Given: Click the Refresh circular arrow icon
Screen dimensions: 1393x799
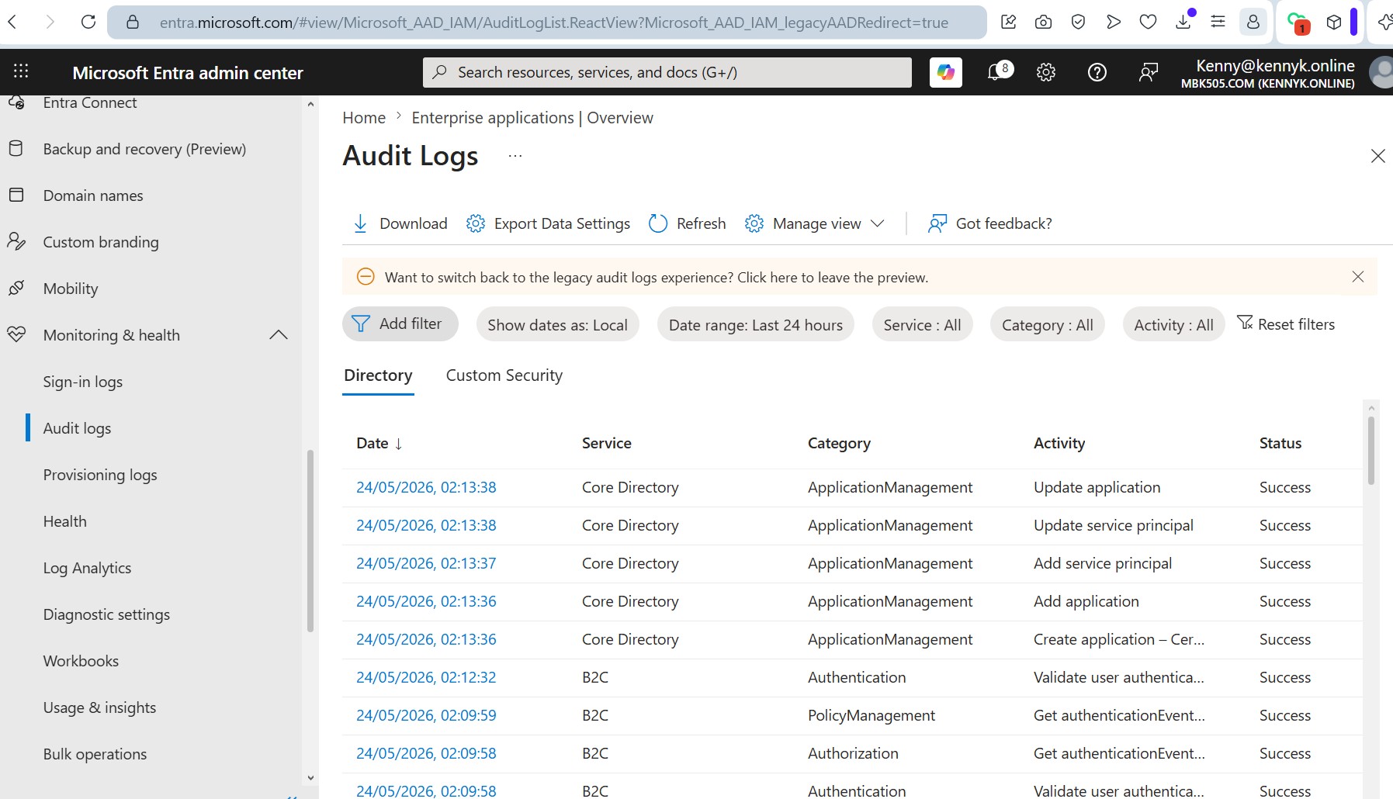Looking at the screenshot, I should pos(658,223).
